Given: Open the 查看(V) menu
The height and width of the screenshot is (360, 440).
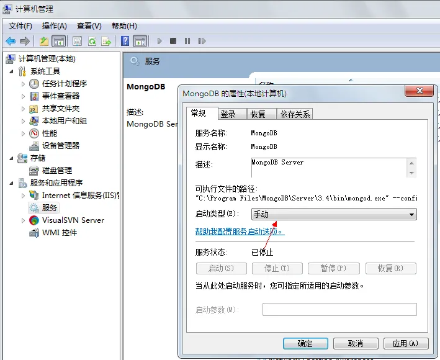Looking at the screenshot, I should pyautogui.click(x=89, y=26).
